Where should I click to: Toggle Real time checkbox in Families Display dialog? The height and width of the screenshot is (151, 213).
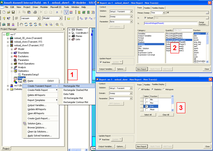click(100, 139)
